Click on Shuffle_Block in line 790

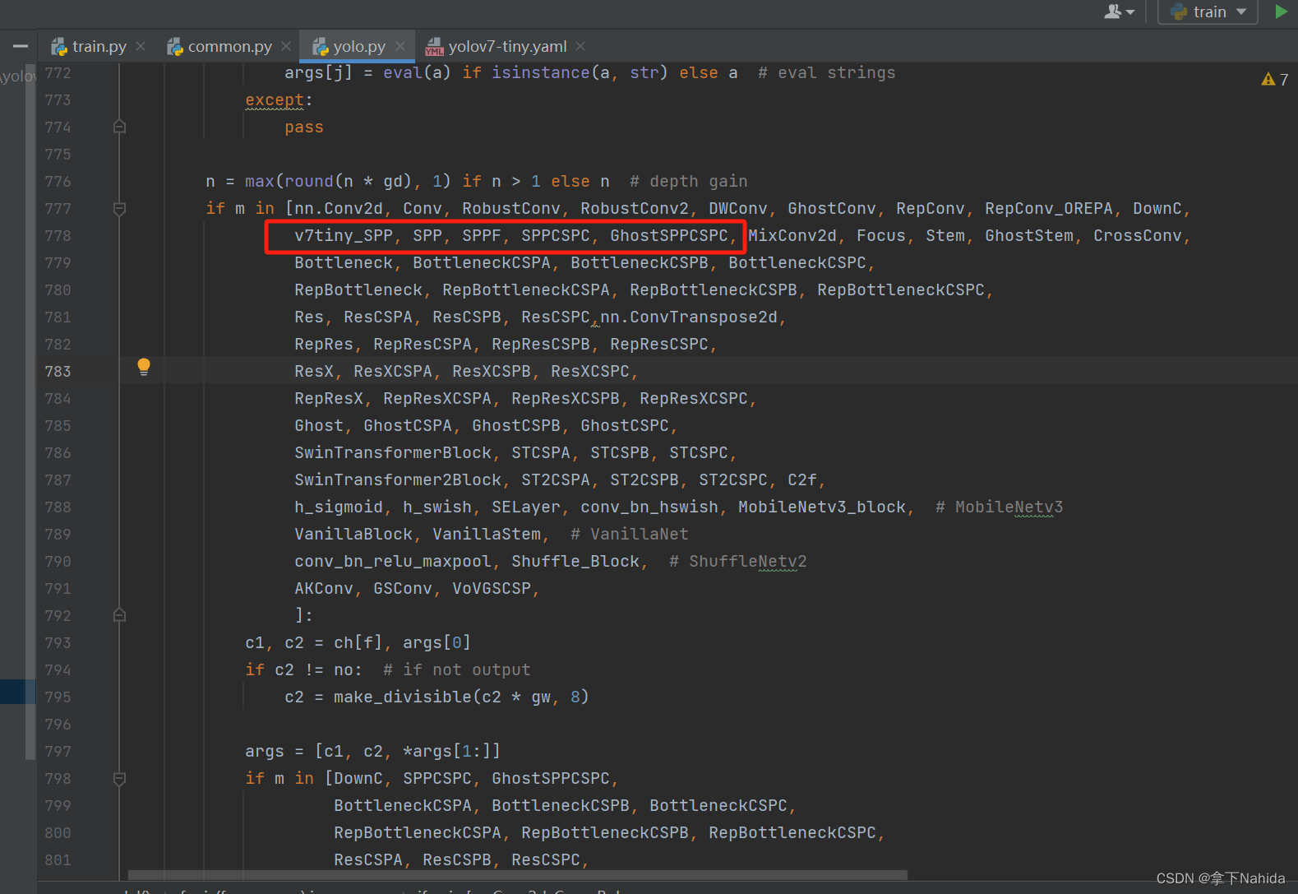pos(575,562)
